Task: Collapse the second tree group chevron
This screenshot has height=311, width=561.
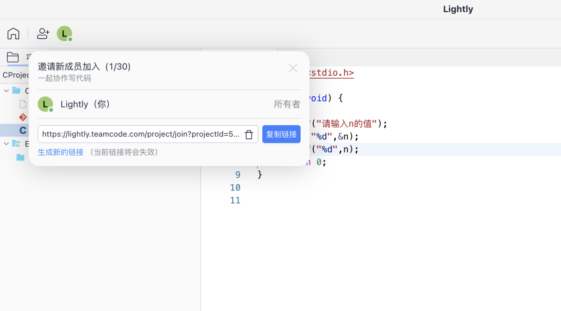Action: coord(6,144)
